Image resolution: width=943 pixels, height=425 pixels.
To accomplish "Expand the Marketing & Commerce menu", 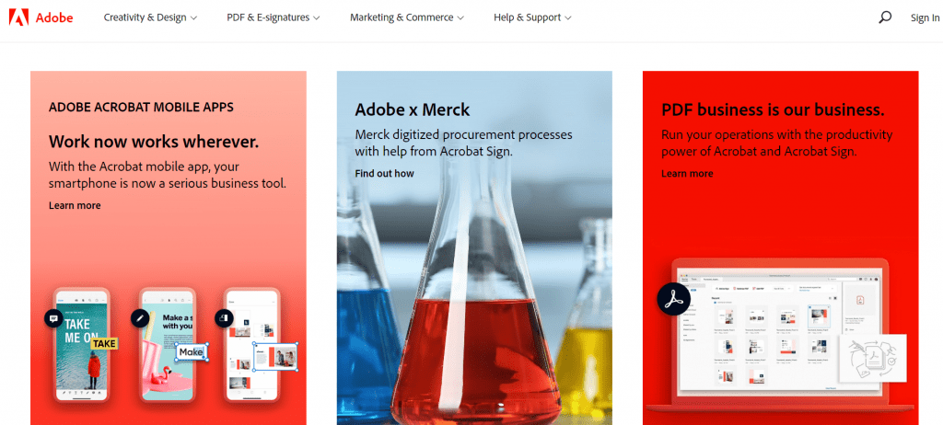I will 407,17.
